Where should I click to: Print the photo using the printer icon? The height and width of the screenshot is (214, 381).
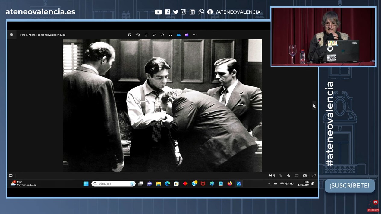pyautogui.click(x=170, y=35)
